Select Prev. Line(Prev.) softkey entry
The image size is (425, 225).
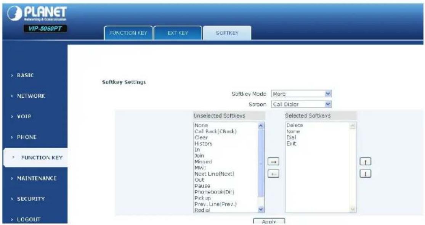[x=215, y=204]
